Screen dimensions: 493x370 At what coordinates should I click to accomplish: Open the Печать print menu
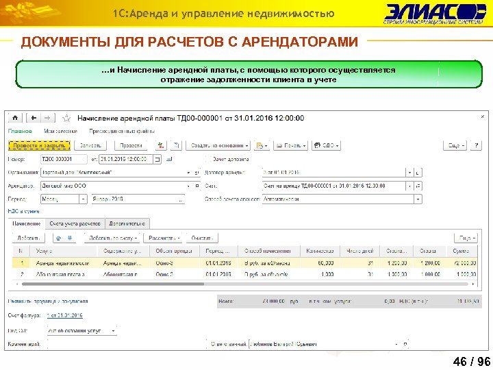(x=290, y=145)
